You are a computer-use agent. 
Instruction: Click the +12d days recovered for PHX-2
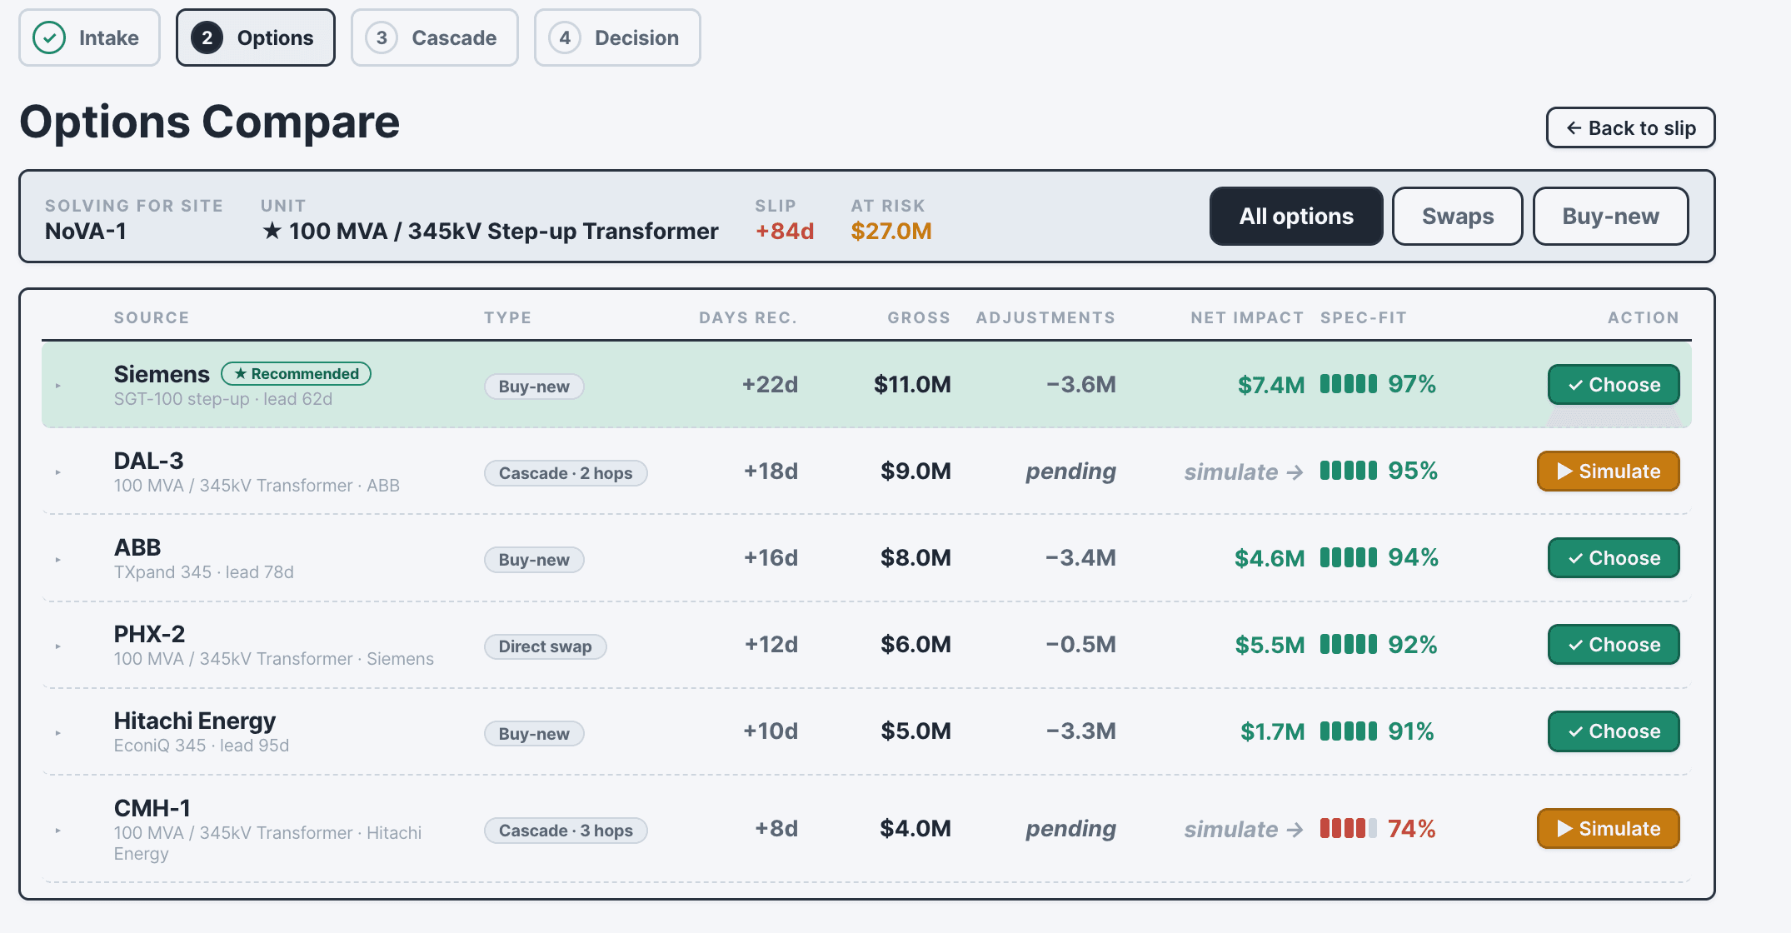(771, 644)
